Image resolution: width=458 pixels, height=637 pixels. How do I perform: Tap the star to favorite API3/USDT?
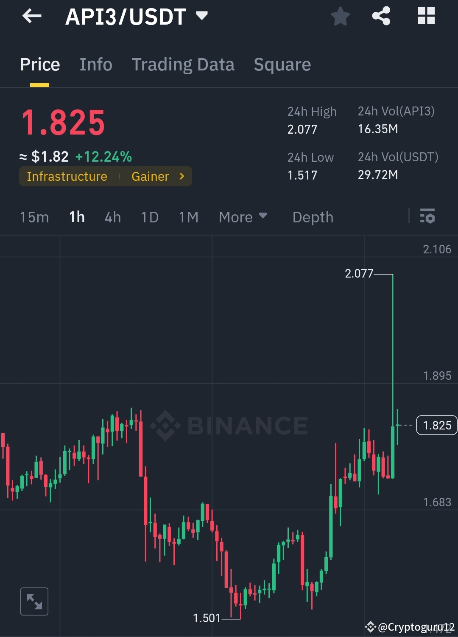[x=340, y=16]
